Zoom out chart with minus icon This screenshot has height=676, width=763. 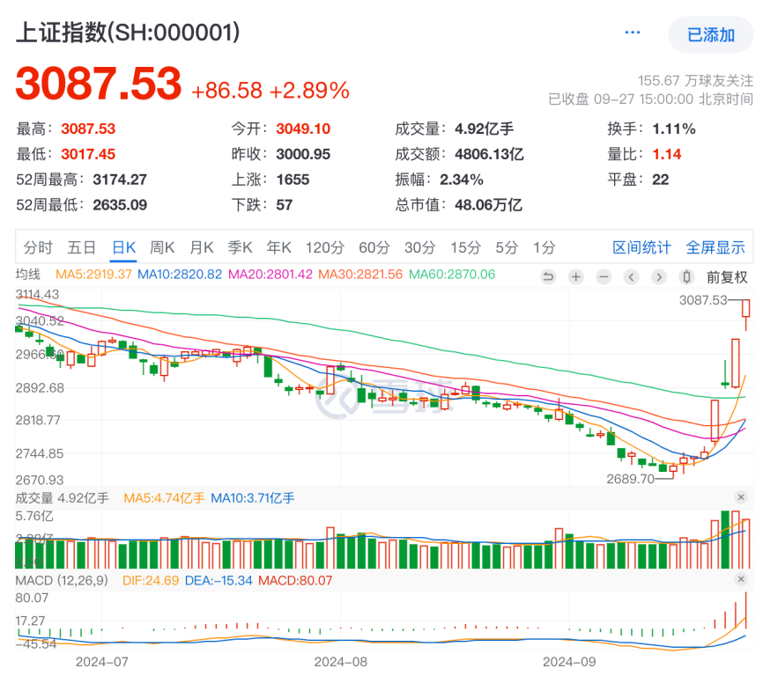[604, 277]
